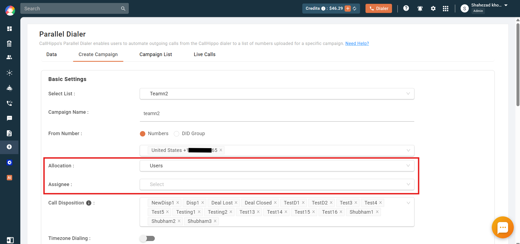Expand the sidebar with bottom arrow icon
The width and height of the screenshot is (520, 244).
click(x=10, y=240)
